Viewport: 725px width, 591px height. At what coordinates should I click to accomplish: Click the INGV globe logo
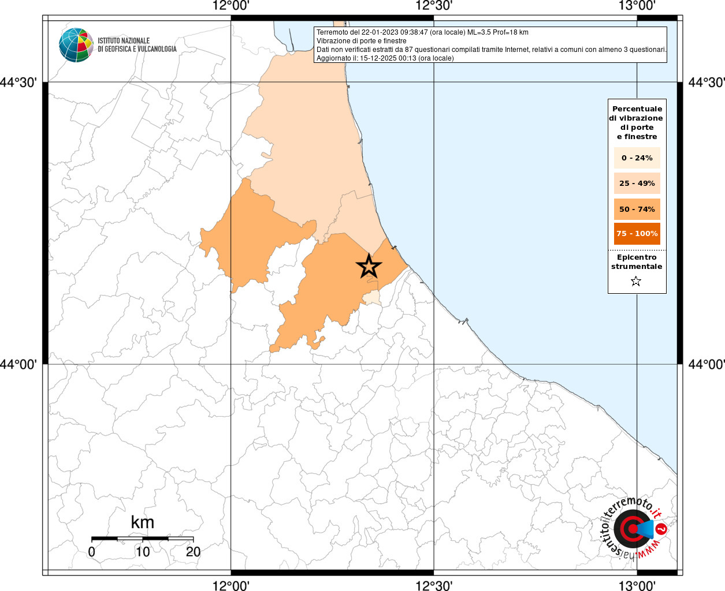tap(76, 45)
